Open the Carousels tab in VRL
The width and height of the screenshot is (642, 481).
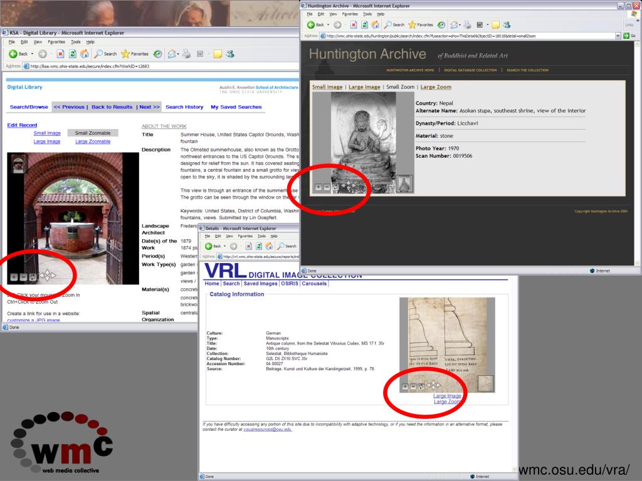(x=314, y=284)
